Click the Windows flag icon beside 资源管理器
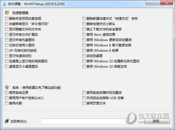 pos(7,13)
